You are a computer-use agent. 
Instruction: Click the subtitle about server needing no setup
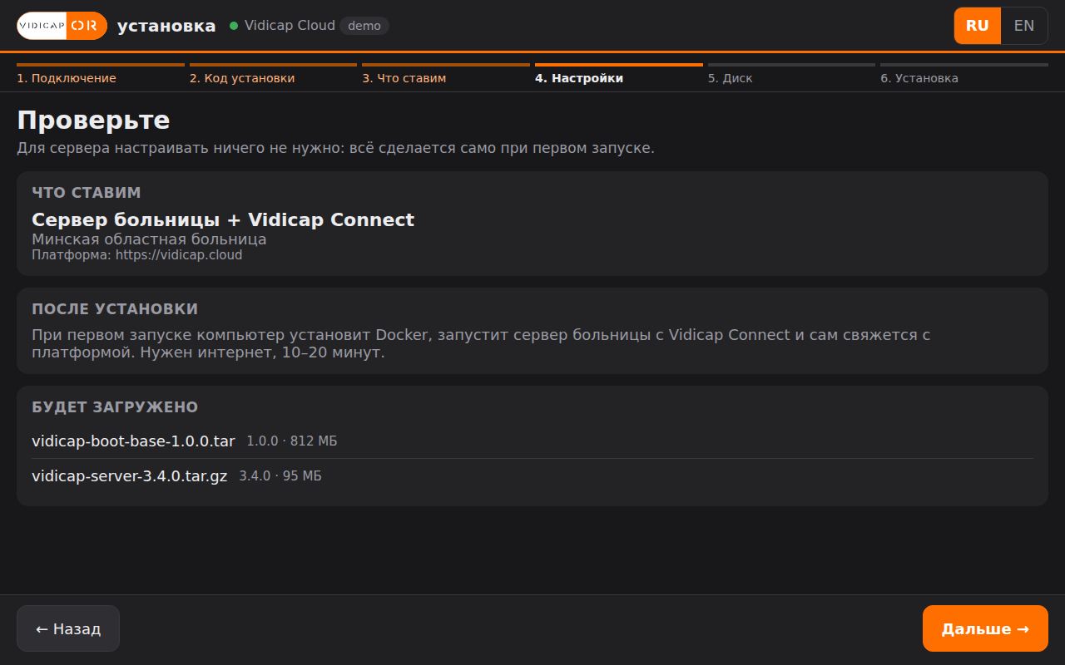(336, 149)
